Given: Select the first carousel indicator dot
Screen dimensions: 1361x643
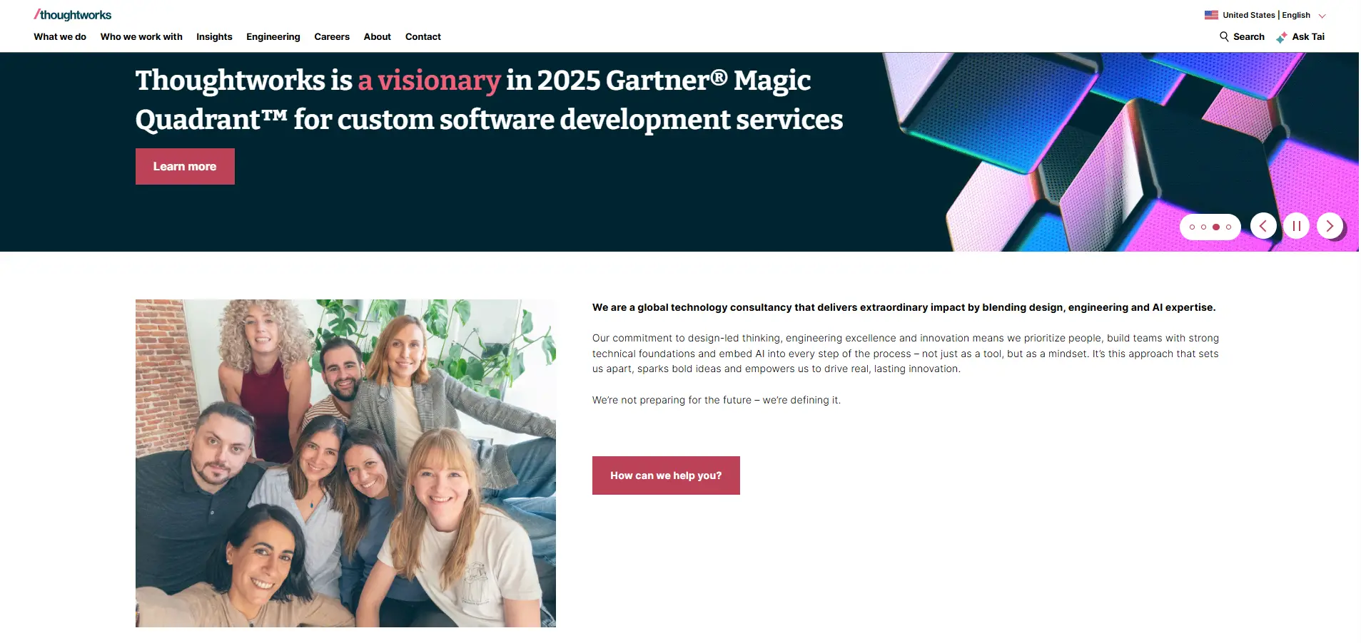Looking at the screenshot, I should 1192,227.
